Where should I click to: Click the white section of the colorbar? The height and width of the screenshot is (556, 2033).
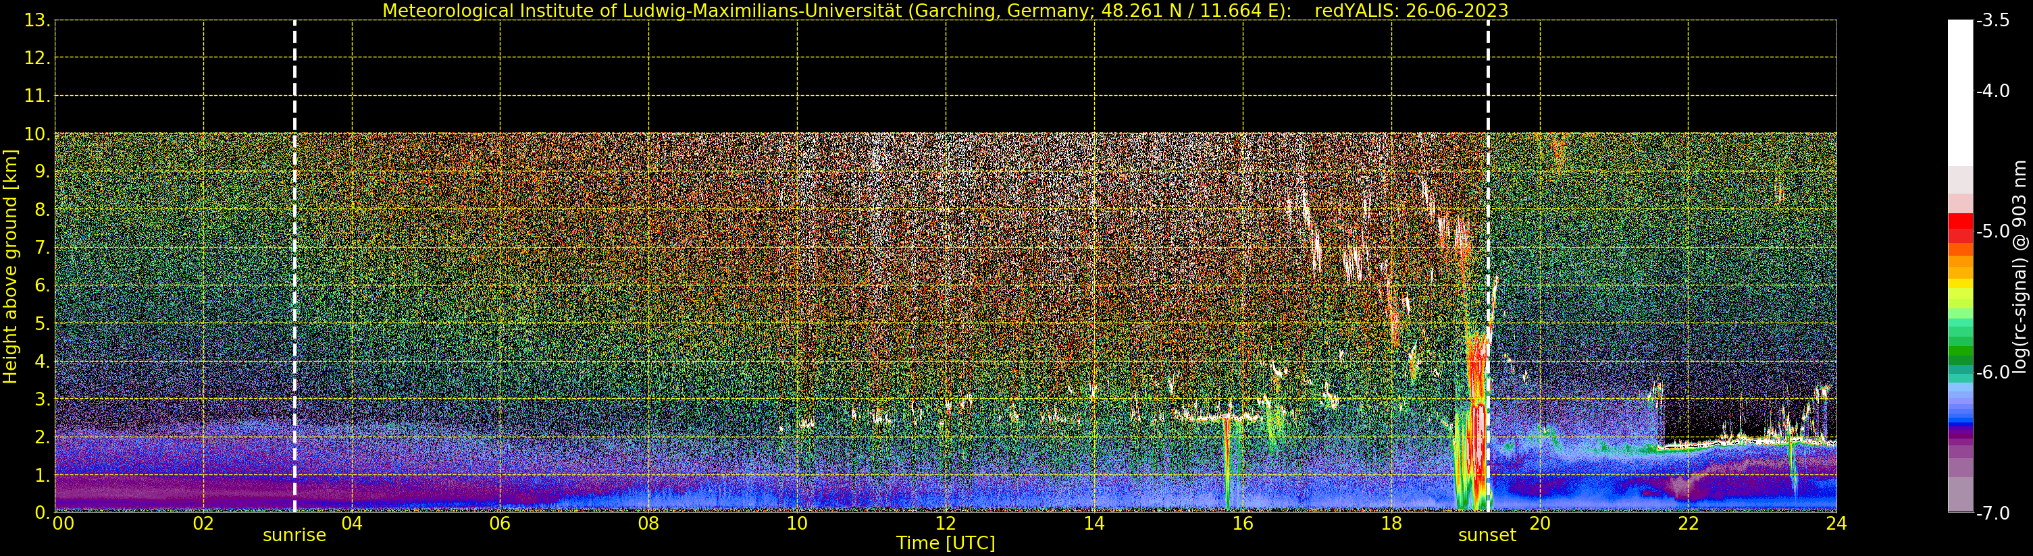coord(1960,93)
